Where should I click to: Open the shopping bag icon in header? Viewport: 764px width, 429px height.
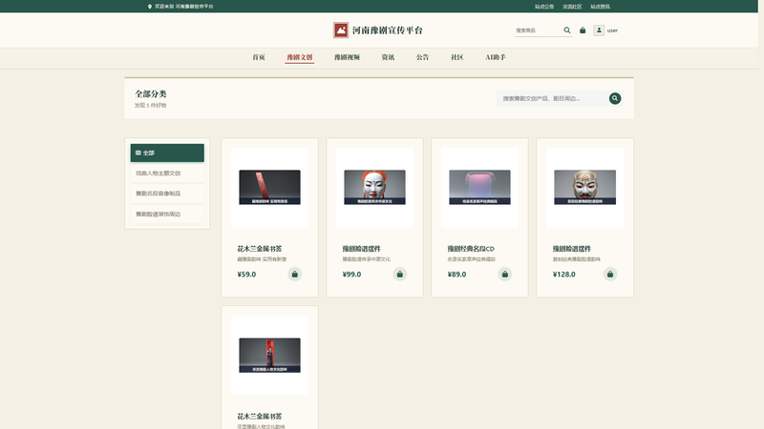(583, 31)
